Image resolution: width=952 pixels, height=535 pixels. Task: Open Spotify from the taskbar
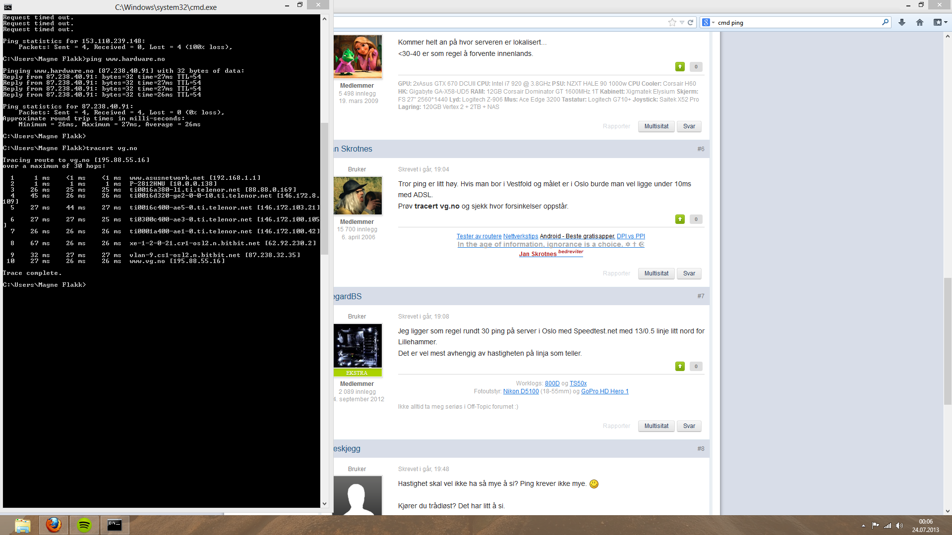84,525
